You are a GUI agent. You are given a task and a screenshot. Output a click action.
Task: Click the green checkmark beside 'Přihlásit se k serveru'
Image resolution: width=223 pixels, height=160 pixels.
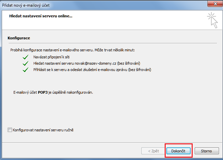tap(25, 70)
